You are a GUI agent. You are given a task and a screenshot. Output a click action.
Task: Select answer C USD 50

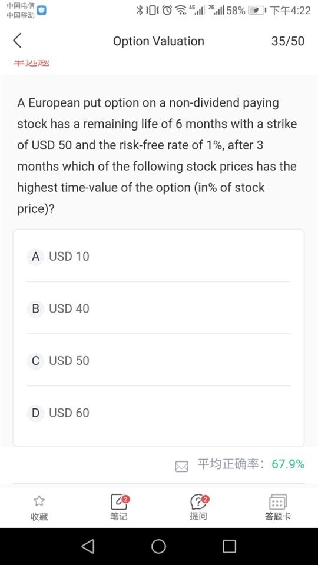click(x=158, y=360)
